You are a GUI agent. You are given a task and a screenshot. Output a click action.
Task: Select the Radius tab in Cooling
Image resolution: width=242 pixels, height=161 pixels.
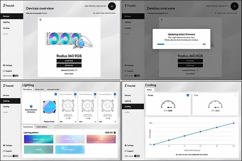pos(150,90)
